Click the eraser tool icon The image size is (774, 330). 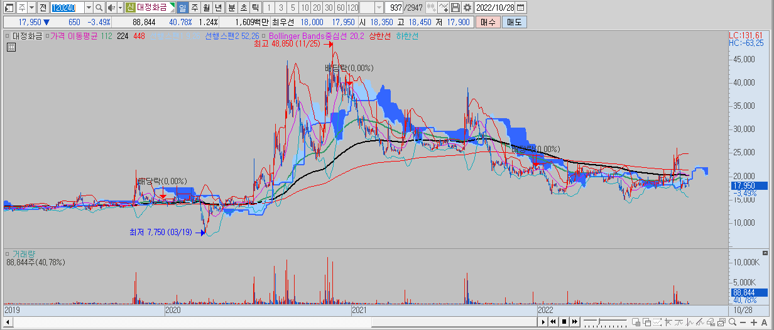(710, 322)
